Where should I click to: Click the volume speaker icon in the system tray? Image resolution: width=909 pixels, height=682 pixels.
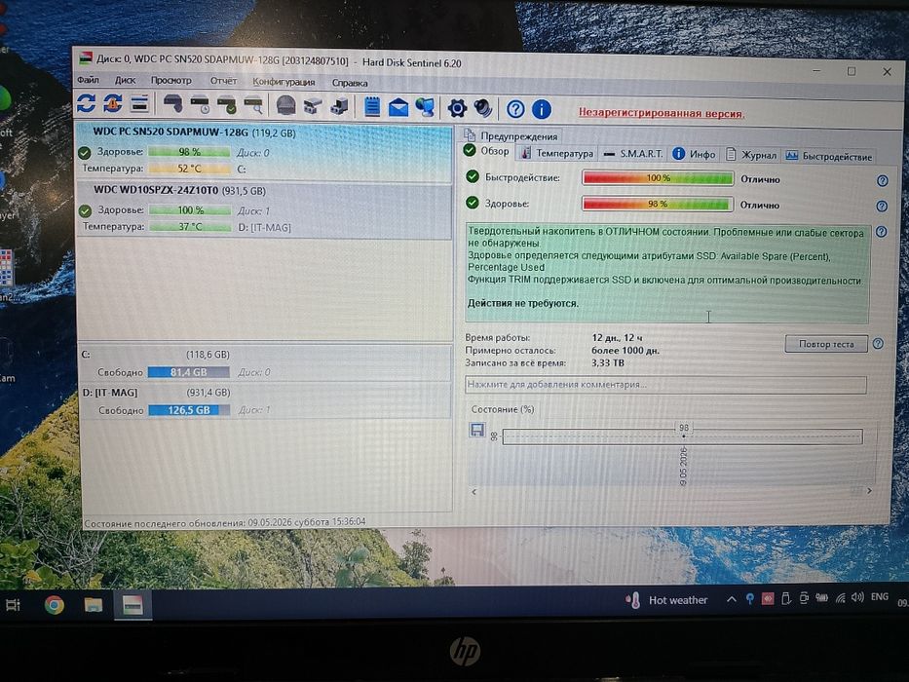pyautogui.click(x=857, y=597)
